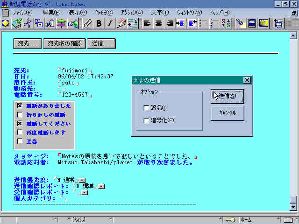Screen dimensions: 299x224
Task: Open the 送信確認レポート dropdown arrow
Action: click(101, 186)
